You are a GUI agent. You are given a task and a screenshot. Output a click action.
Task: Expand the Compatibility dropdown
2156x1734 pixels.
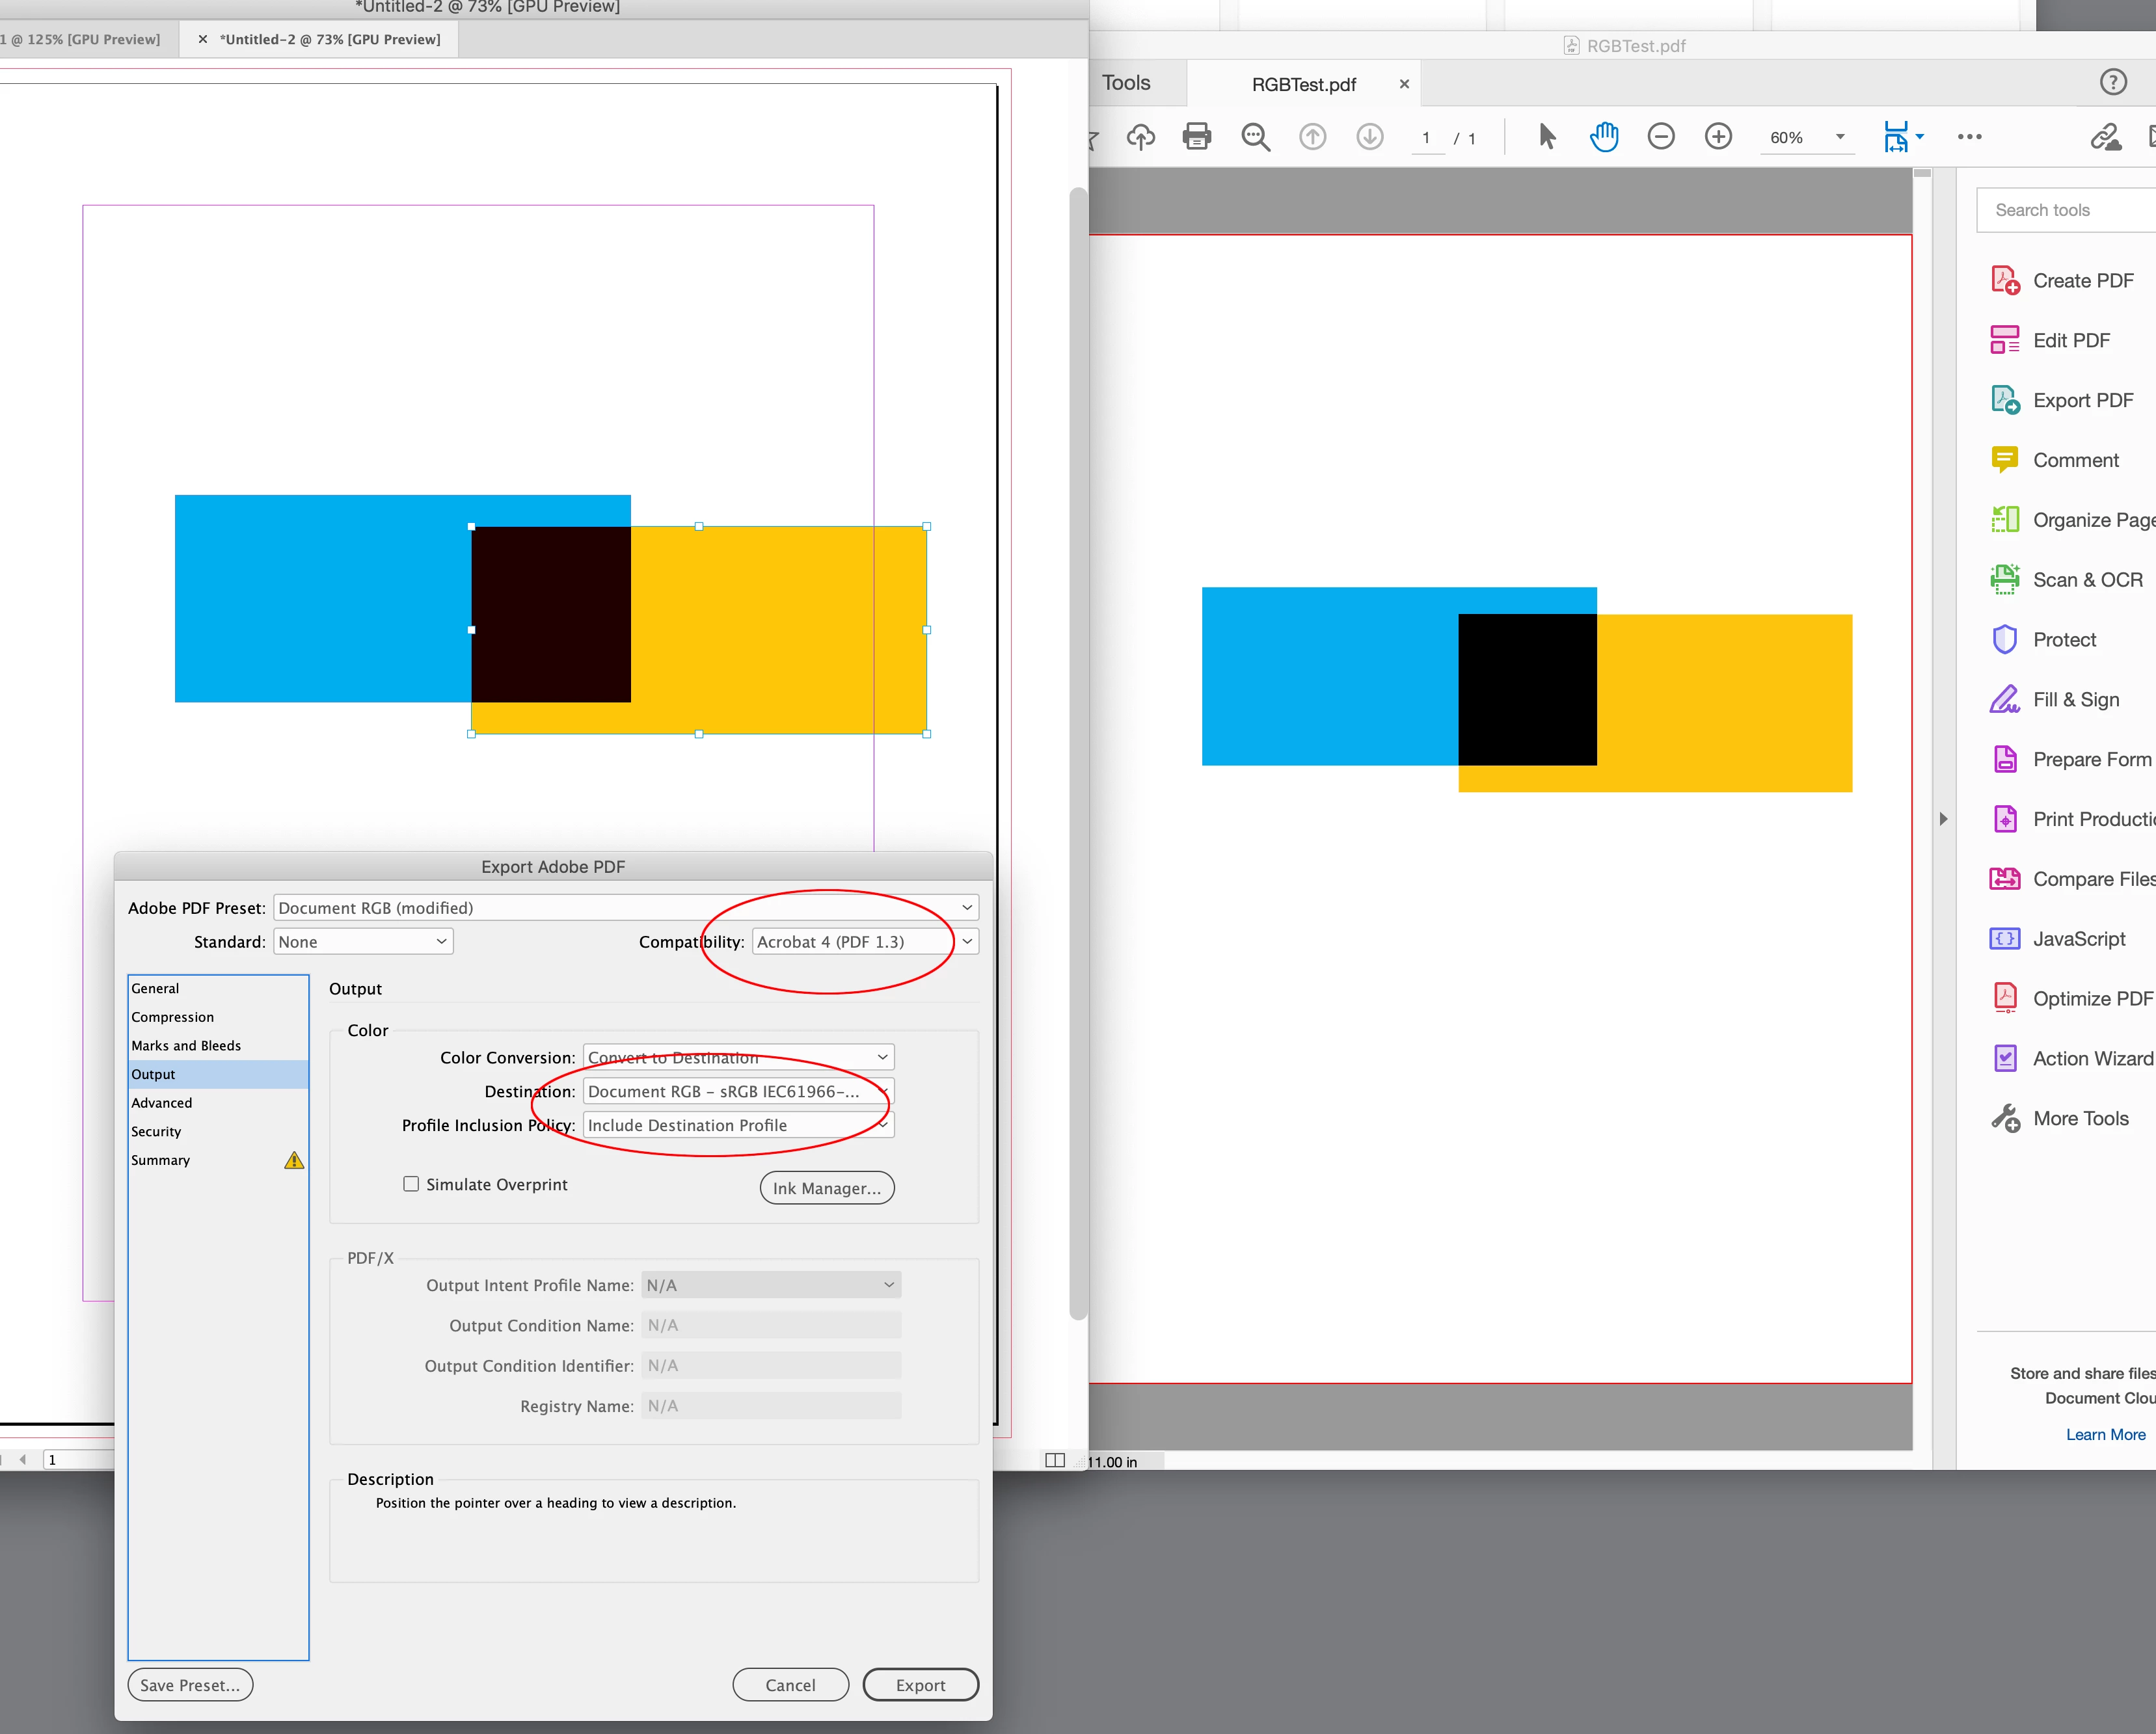click(x=865, y=942)
